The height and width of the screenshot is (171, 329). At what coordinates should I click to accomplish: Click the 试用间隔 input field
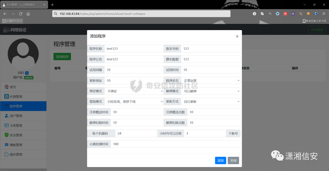coord(134,70)
